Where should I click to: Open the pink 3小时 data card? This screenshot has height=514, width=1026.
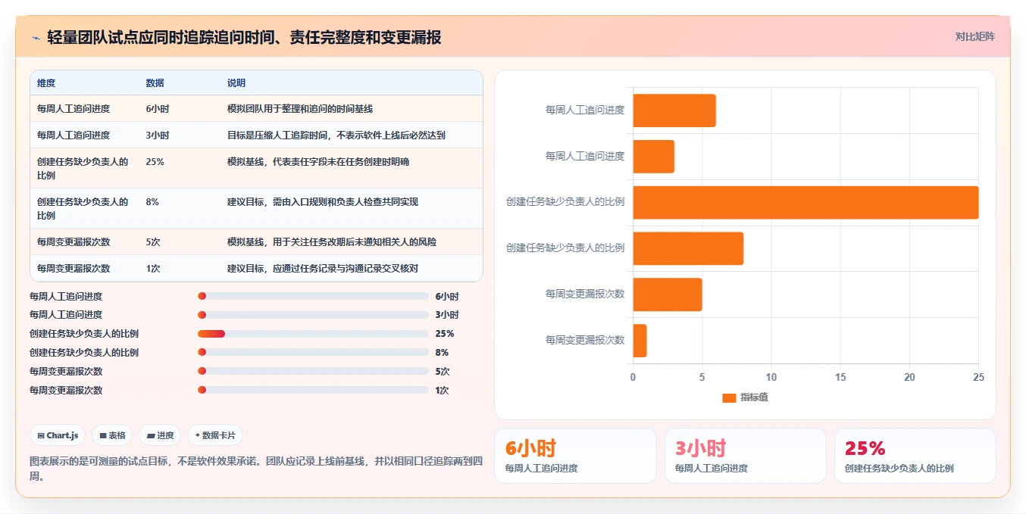(746, 456)
